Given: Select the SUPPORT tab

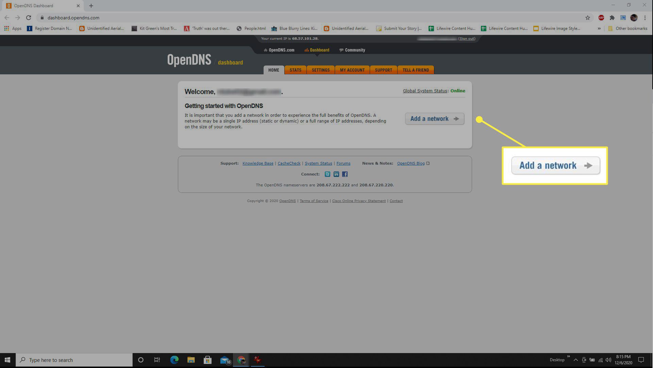Looking at the screenshot, I should click(x=383, y=70).
